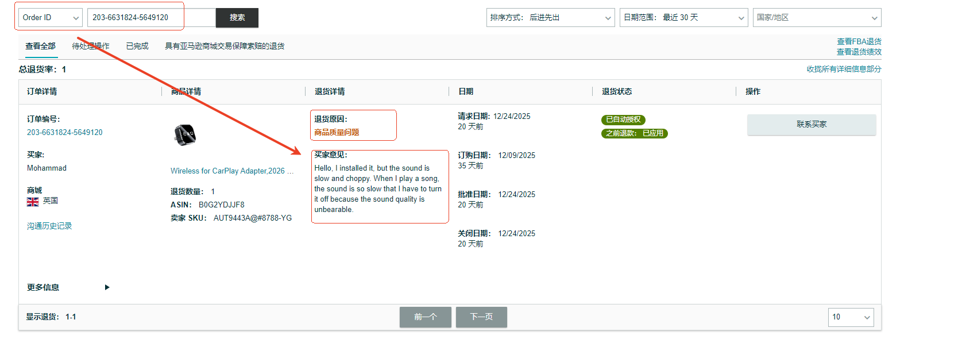
Task: Click the UK flag marketplace icon
Action: click(x=33, y=202)
